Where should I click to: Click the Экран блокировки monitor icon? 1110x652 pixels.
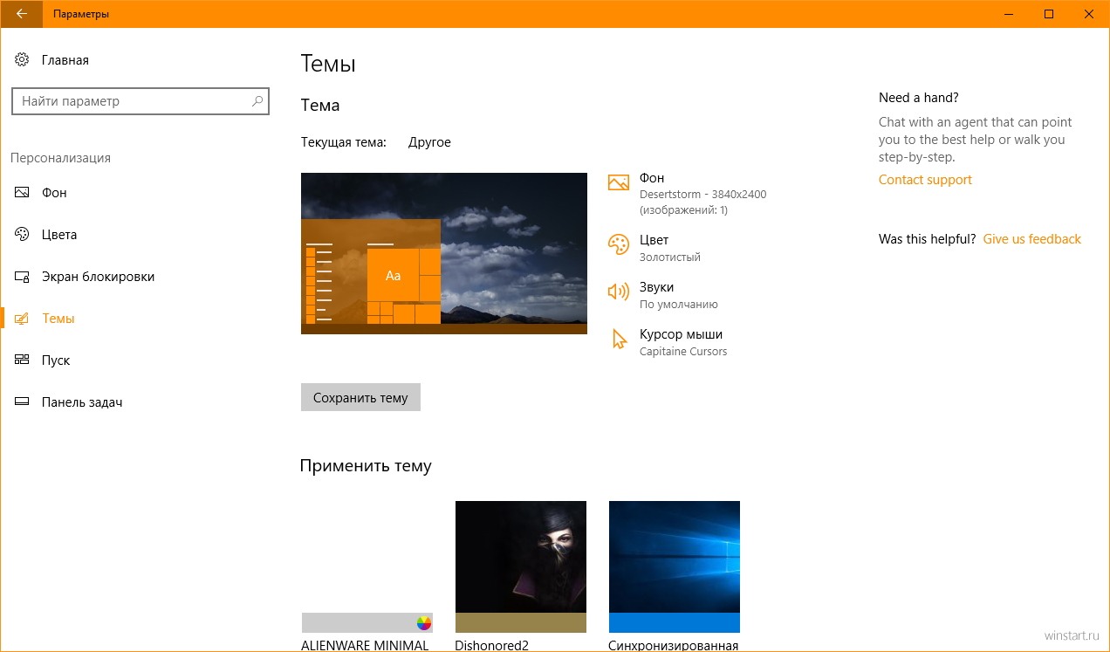point(22,277)
